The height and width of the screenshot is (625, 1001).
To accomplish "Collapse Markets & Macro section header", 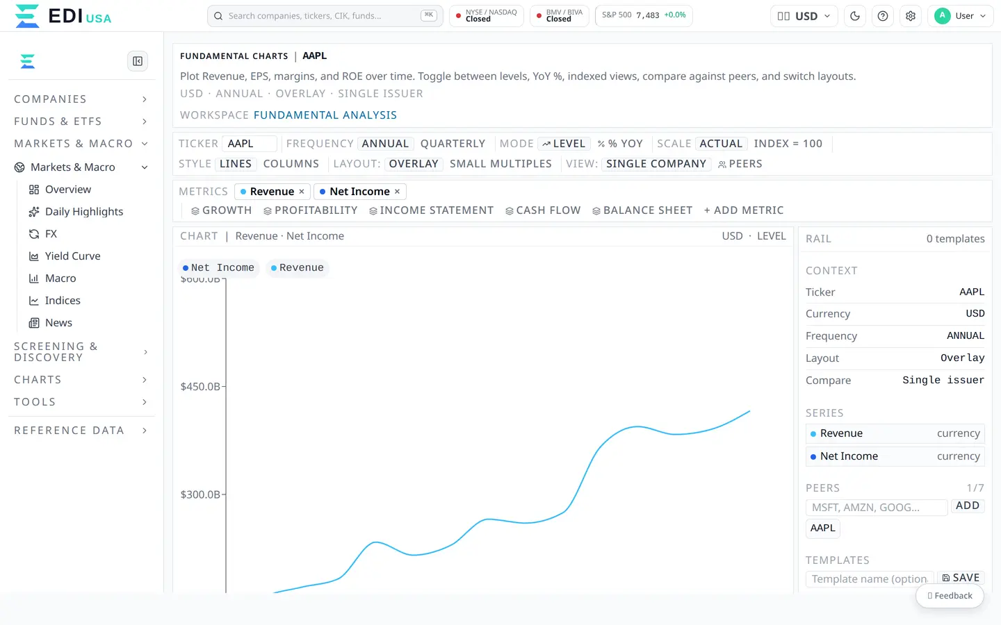I will tap(81, 144).
